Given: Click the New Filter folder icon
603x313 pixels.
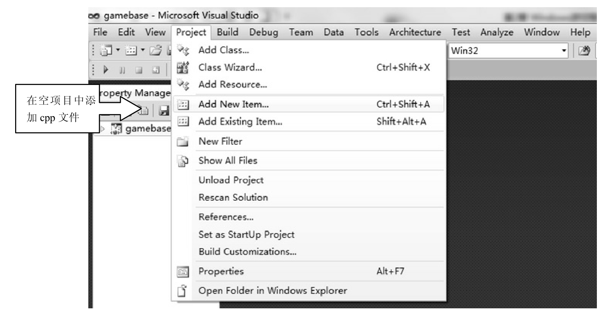Looking at the screenshot, I should [x=183, y=141].
